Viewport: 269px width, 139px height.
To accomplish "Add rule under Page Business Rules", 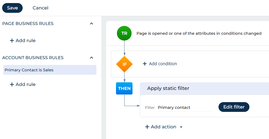I will pyautogui.click(x=23, y=41).
